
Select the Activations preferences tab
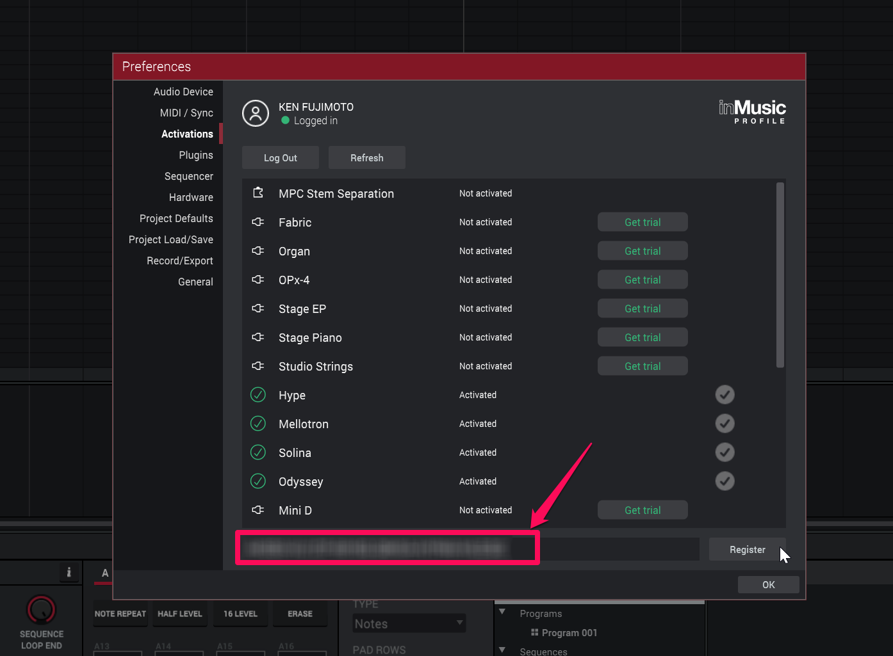tap(187, 134)
